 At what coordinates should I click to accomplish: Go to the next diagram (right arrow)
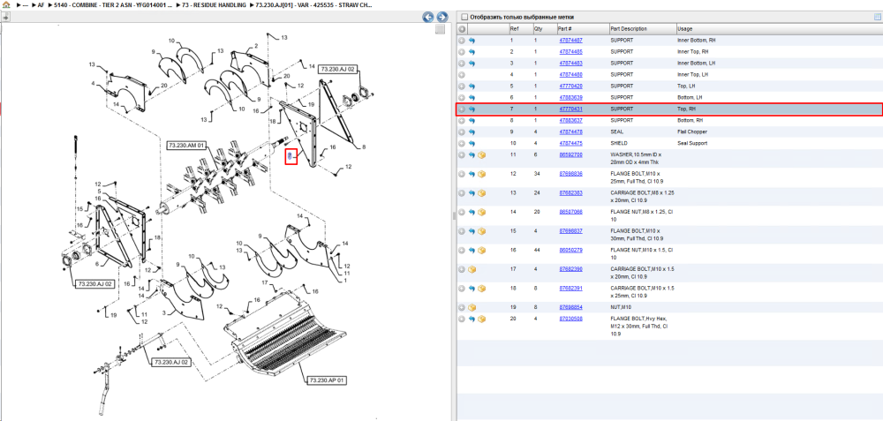pos(442,17)
